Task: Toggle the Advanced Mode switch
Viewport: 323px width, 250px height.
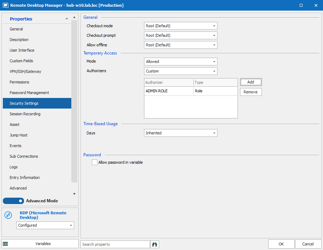Action: pos(13,201)
